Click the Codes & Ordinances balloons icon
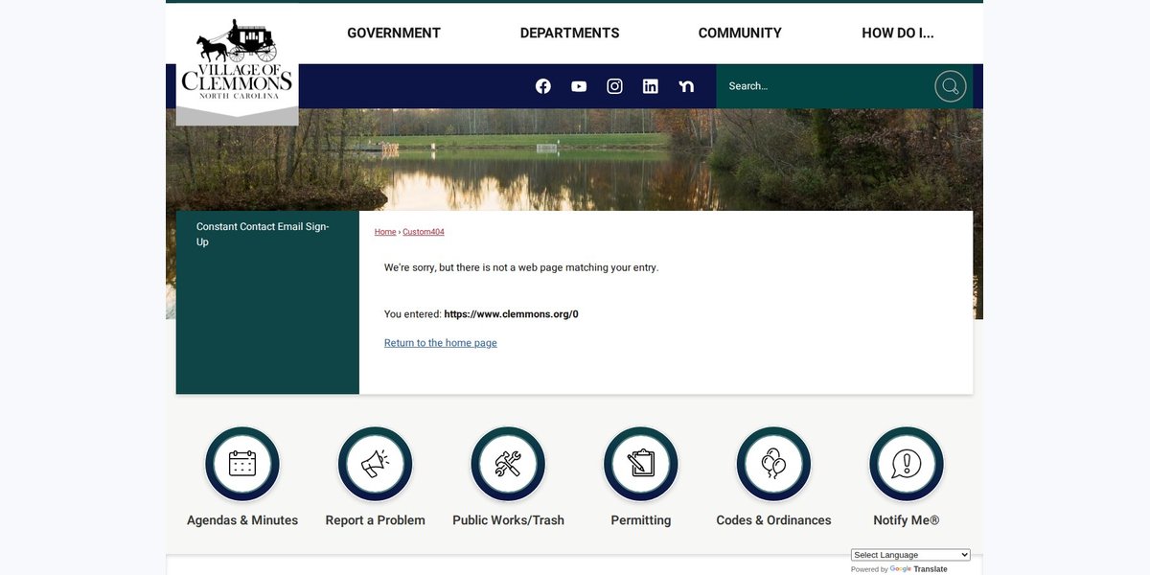This screenshot has height=575, width=1150. pyautogui.click(x=773, y=465)
